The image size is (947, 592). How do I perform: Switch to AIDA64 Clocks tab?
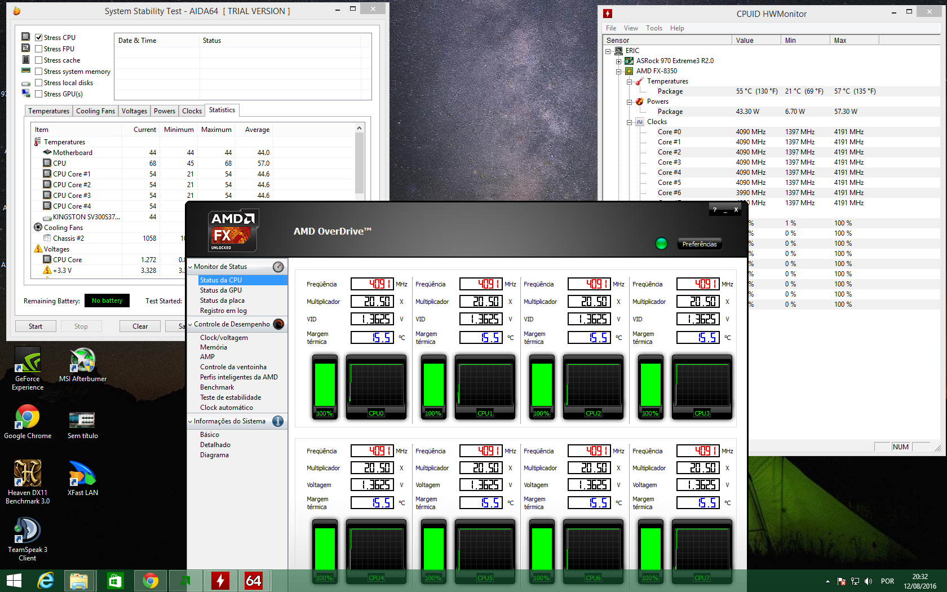[x=192, y=111]
